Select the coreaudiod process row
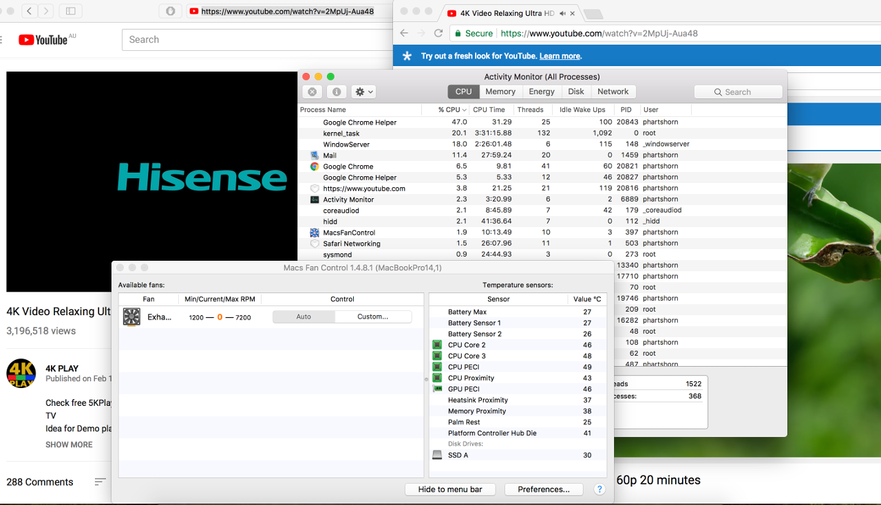 click(542, 211)
